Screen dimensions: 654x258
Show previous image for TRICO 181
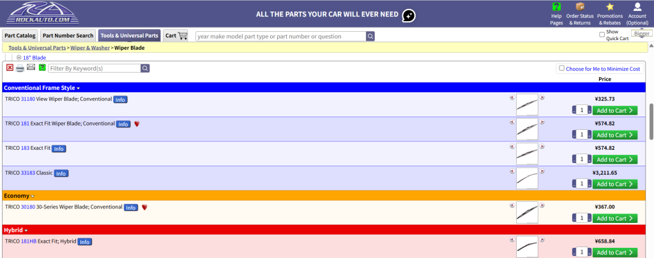coord(512,122)
